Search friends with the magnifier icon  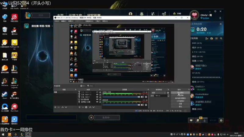221,38
